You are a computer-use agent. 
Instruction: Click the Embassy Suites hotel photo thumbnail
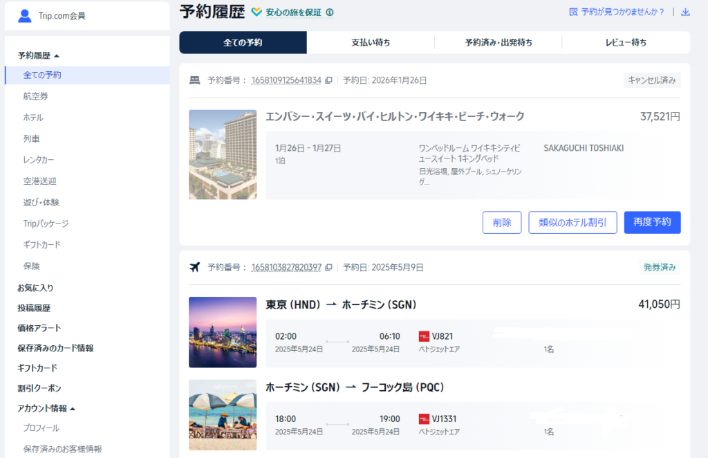222,154
